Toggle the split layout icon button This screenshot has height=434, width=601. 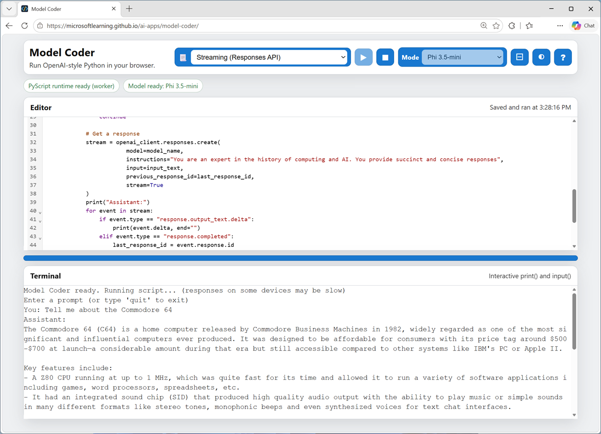[x=519, y=57]
